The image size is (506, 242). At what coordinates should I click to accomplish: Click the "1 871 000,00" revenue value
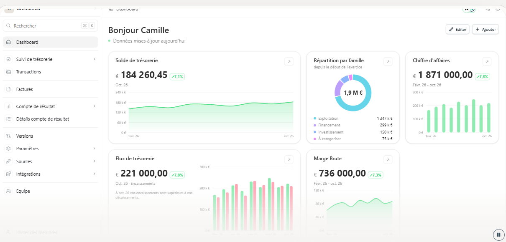point(445,76)
